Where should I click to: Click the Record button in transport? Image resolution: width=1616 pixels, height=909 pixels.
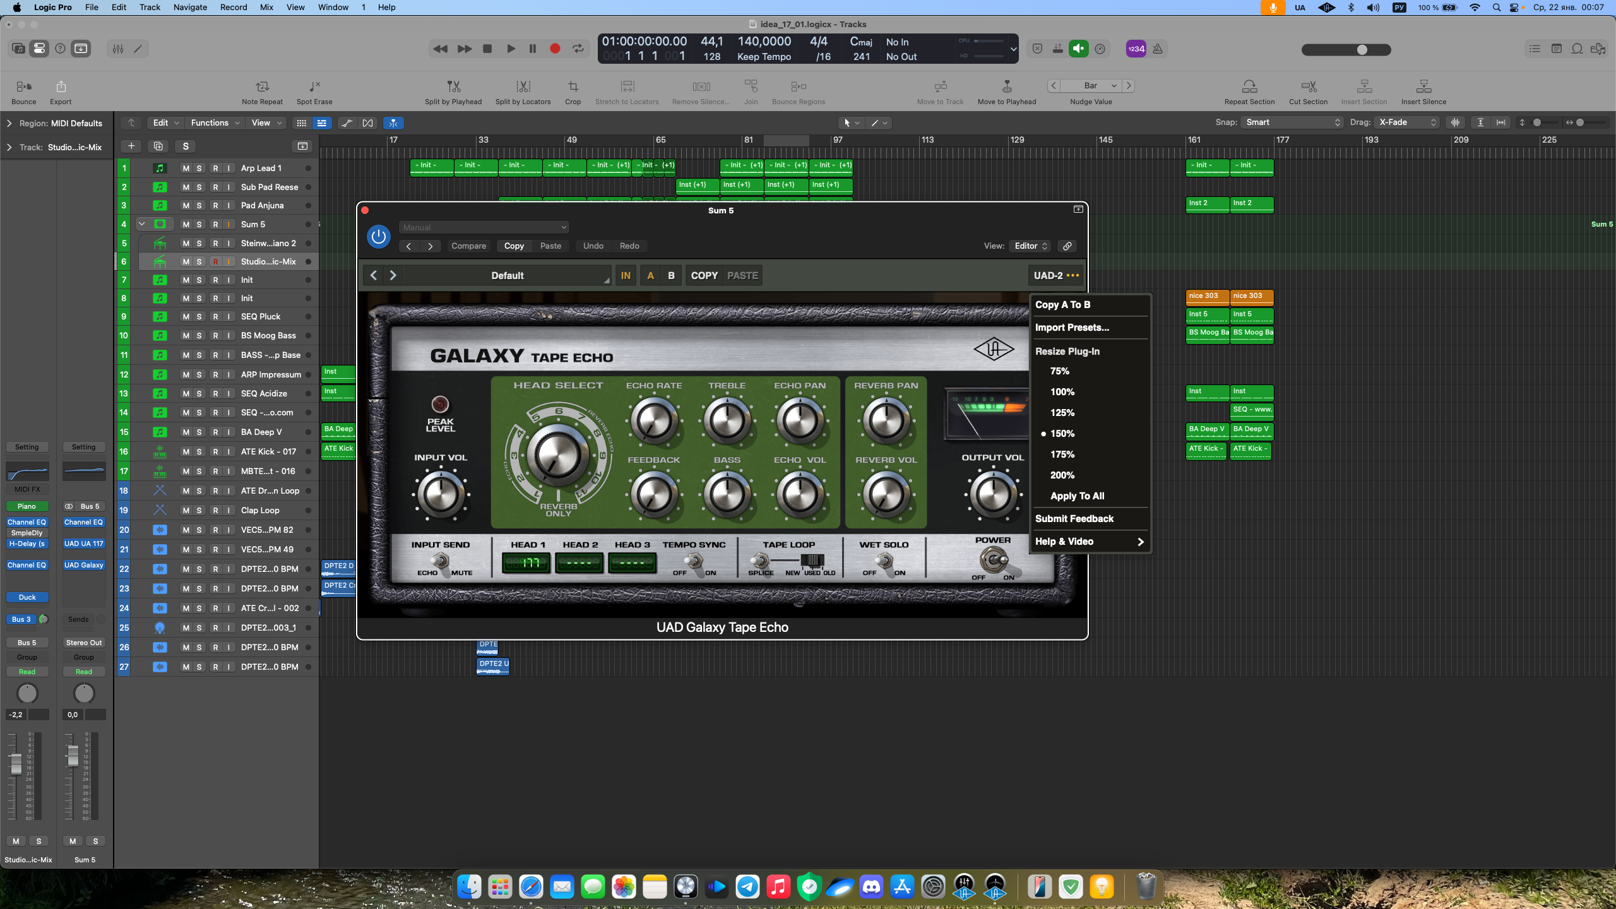[x=555, y=49]
